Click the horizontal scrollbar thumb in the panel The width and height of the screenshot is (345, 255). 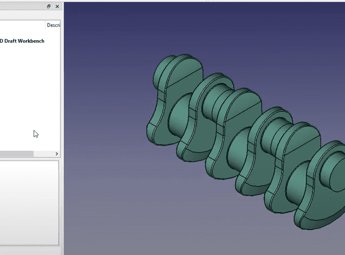(17, 154)
